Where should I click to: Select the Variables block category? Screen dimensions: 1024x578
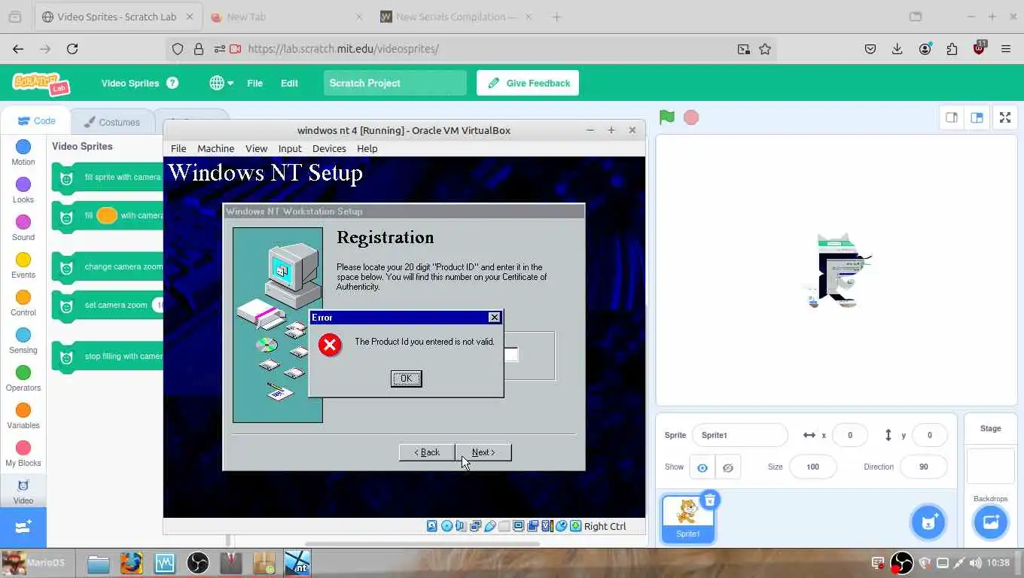tap(23, 415)
